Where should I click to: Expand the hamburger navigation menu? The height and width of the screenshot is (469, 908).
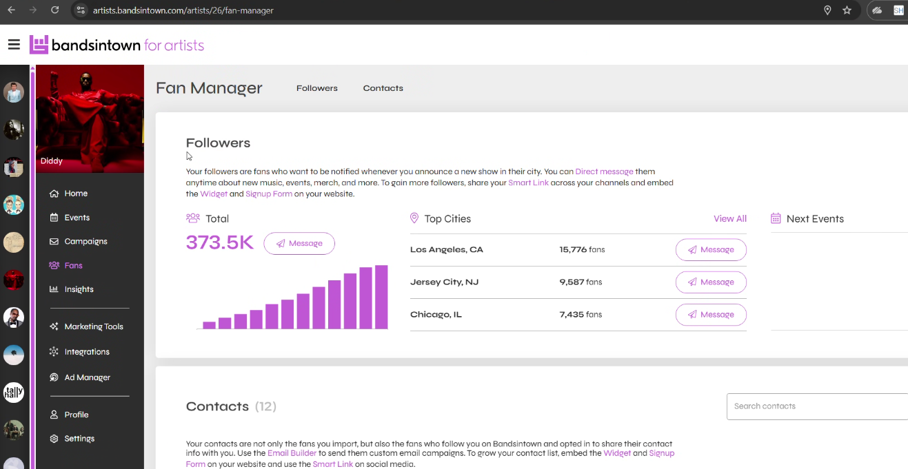14,44
